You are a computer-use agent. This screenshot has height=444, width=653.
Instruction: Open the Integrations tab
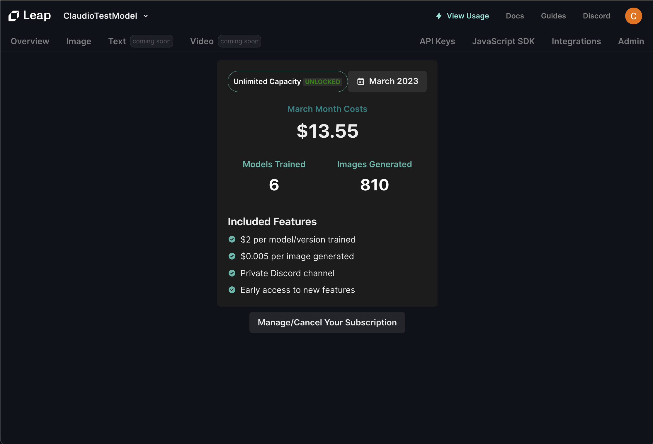[576, 41]
